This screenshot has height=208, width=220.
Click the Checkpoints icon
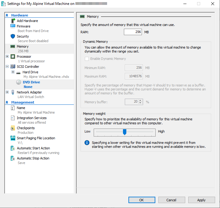[x=13, y=128]
